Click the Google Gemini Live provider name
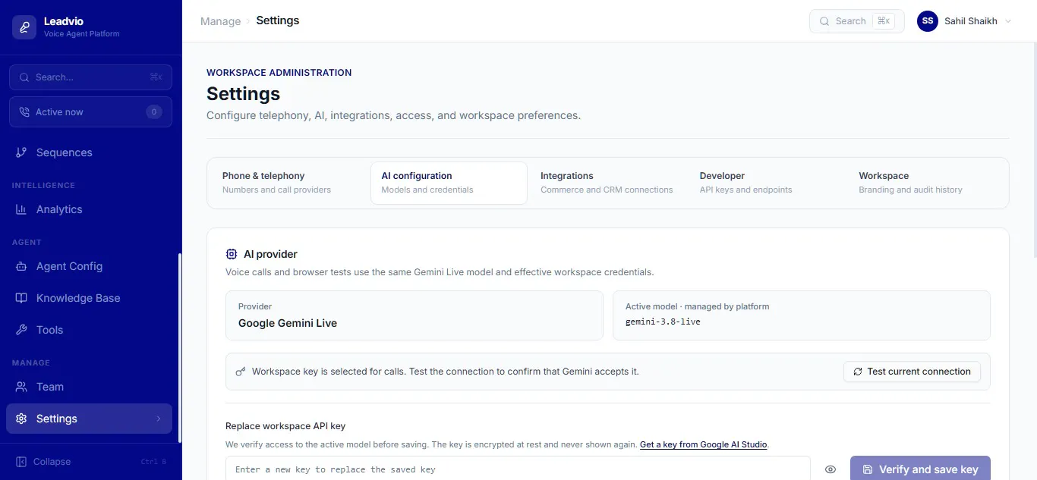 click(x=288, y=323)
